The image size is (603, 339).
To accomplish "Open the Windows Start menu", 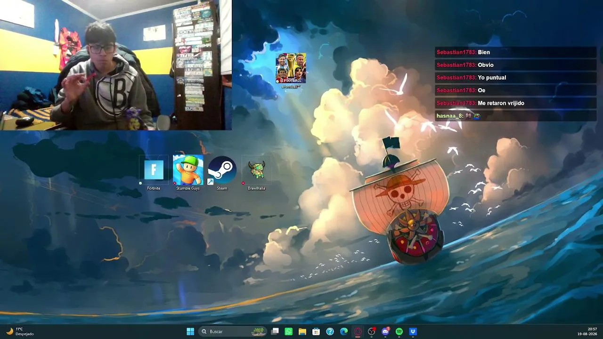I will coord(190,331).
